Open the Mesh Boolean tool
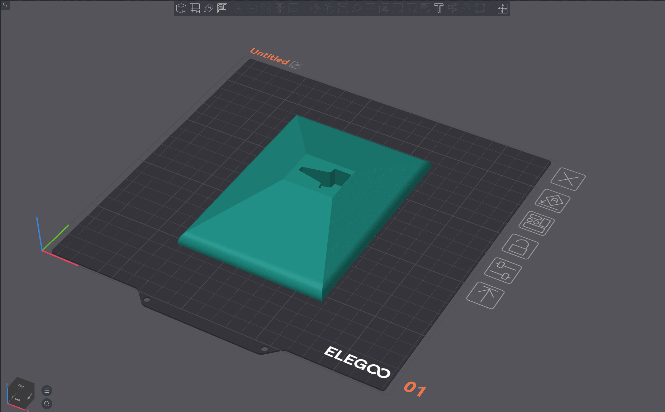This screenshot has height=412, width=665. coord(384,8)
